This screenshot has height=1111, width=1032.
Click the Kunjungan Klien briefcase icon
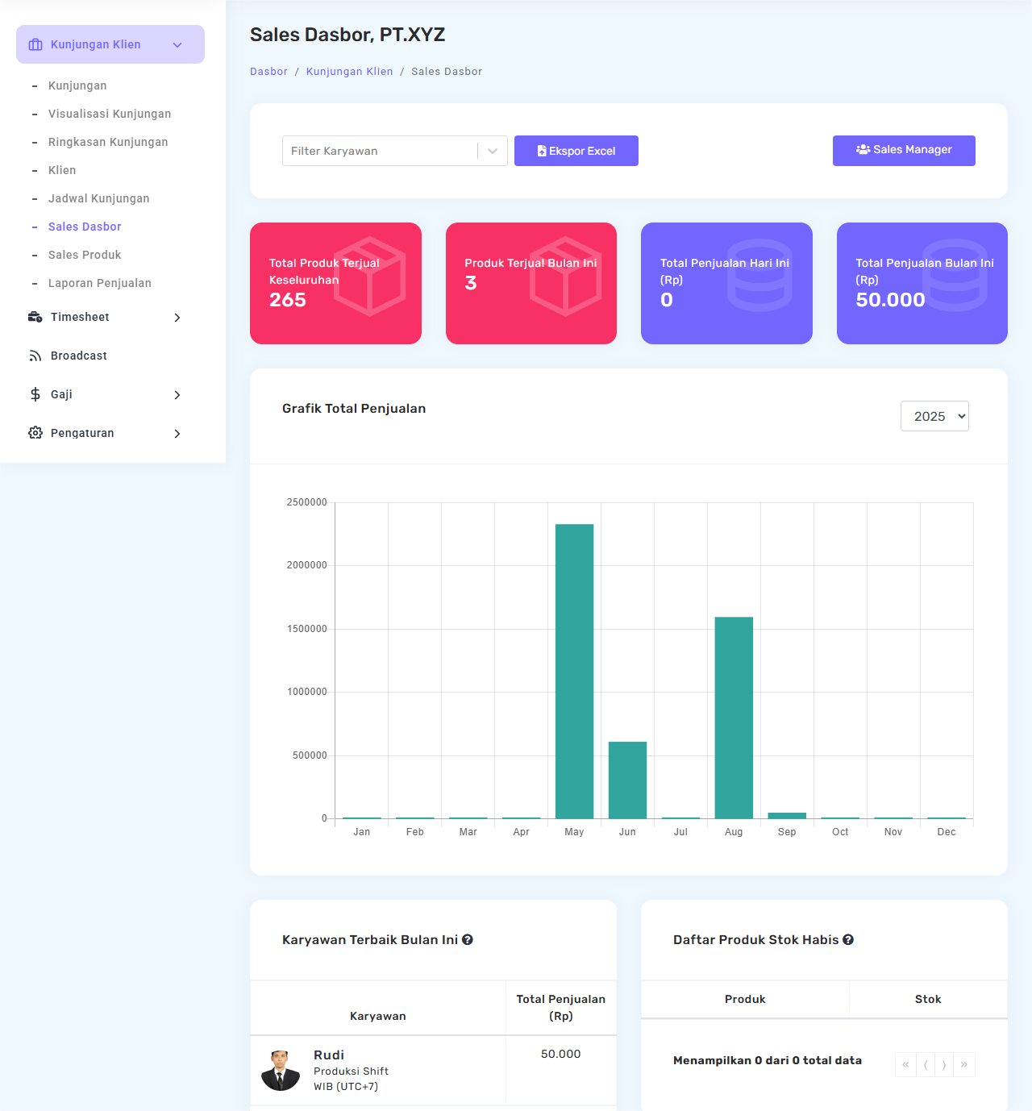[x=35, y=44]
